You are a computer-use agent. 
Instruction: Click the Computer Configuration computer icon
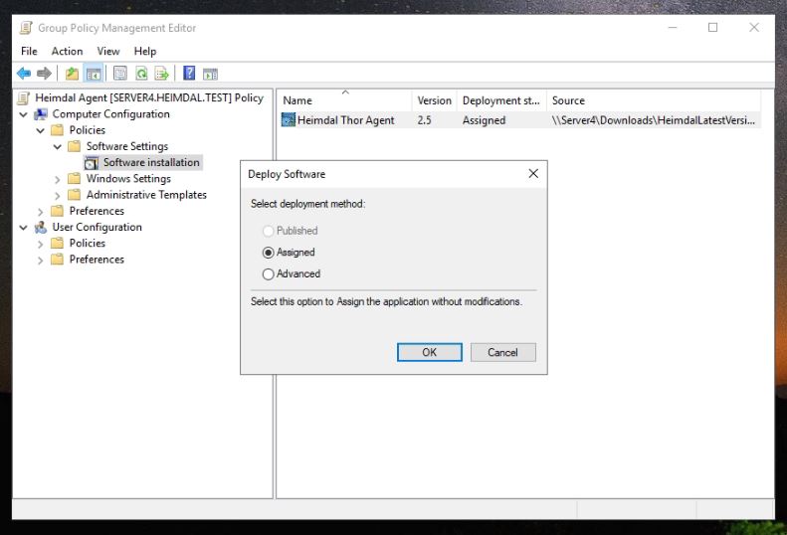[x=41, y=114]
